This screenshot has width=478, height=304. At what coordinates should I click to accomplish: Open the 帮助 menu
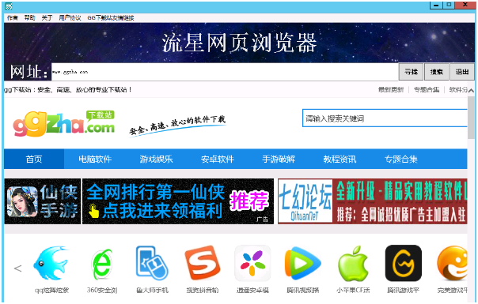29,18
